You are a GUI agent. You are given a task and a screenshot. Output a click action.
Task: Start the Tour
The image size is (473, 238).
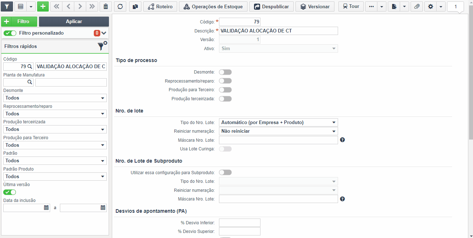coord(351,6)
